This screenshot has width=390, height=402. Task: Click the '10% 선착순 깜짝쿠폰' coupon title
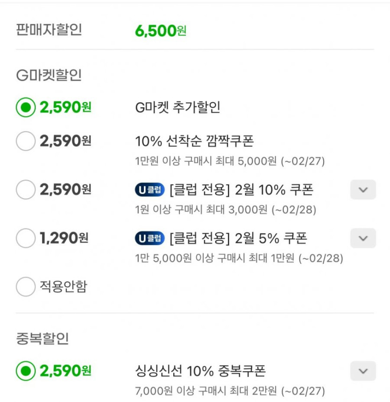[194, 141]
